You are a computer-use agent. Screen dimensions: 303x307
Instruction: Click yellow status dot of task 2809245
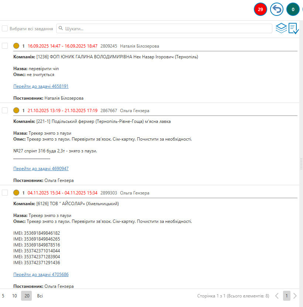click(16, 46)
